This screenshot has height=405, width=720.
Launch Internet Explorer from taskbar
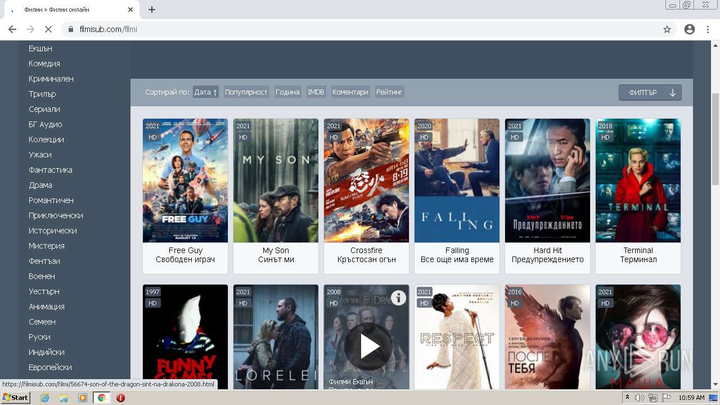(x=44, y=398)
